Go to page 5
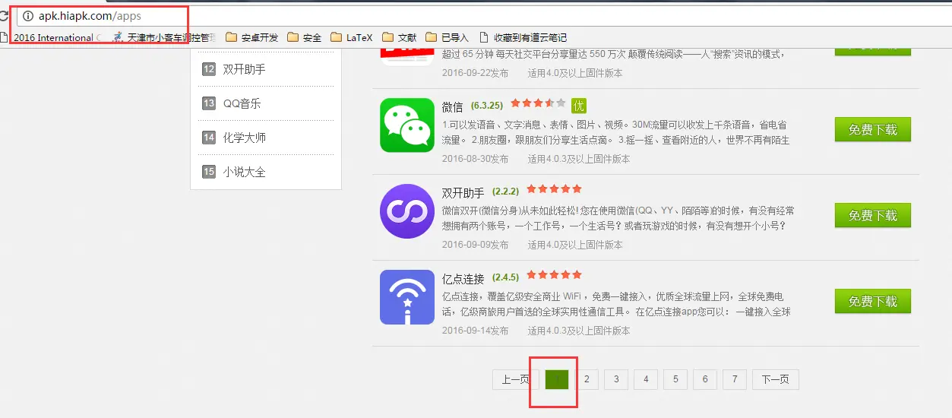This screenshot has height=418, width=952. (675, 379)
